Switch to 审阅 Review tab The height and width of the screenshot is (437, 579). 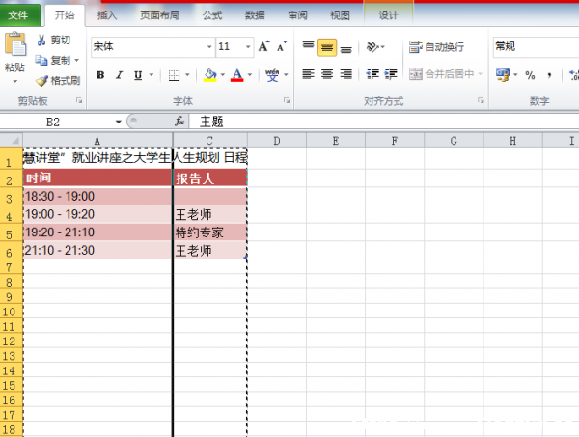[x=297, y=15]
